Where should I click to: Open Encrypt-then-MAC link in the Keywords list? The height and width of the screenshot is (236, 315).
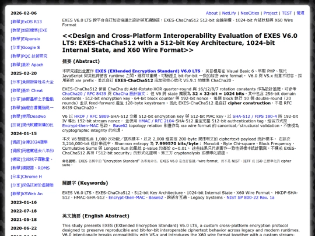pyautogui.click(x=127, y=198)
